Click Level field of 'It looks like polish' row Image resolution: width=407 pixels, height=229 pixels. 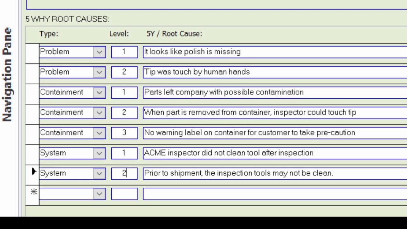coord(124,52)
